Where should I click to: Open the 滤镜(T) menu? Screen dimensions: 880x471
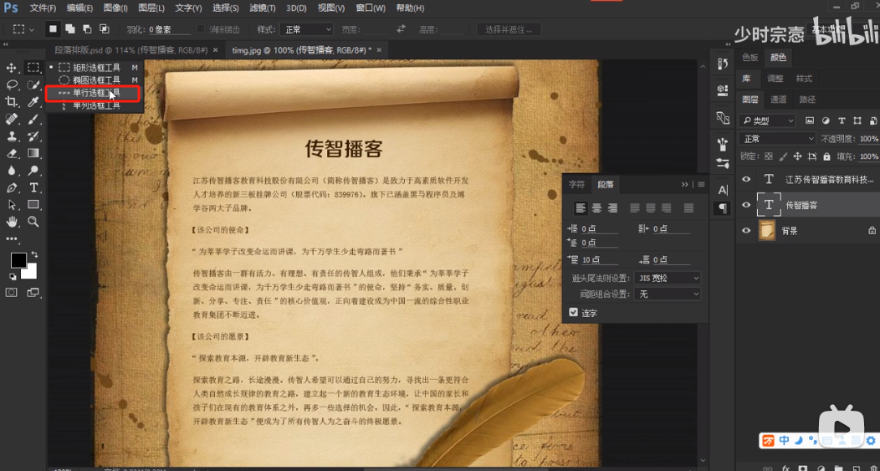click(x=262, y=8)
